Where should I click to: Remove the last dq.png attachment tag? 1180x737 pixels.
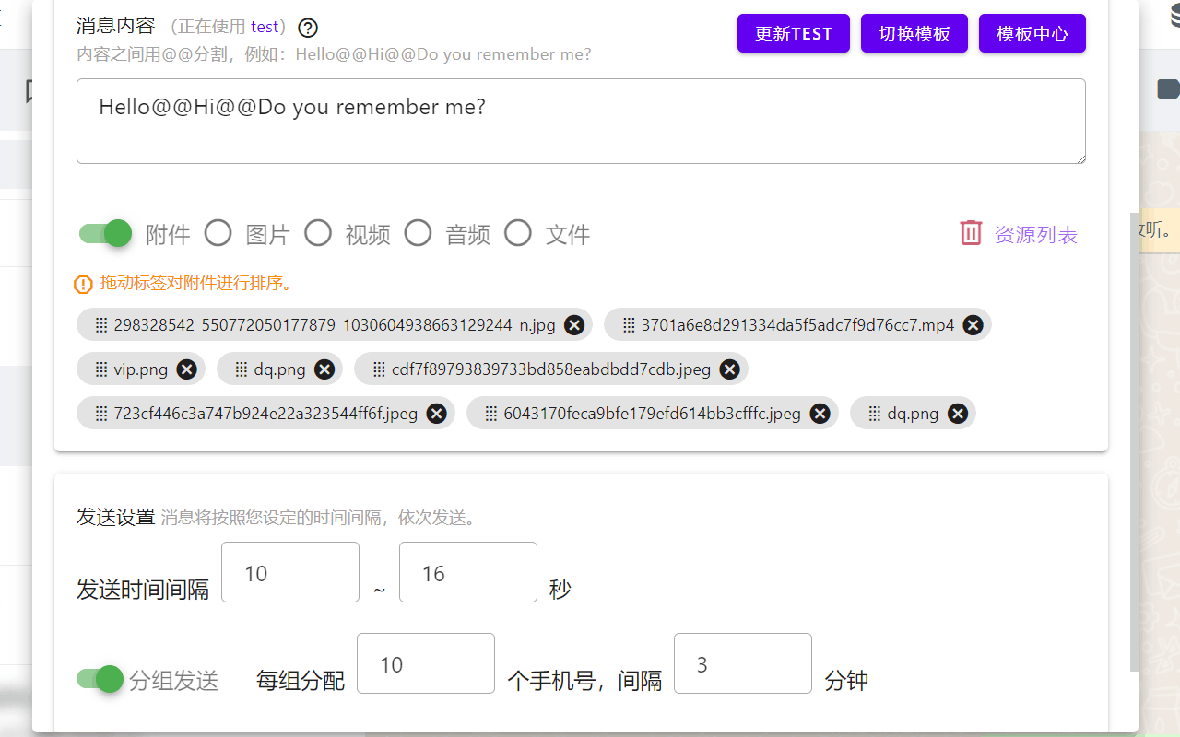957,413
